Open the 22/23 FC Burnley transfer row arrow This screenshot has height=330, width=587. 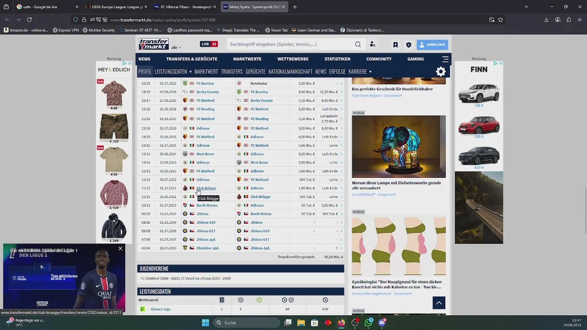(341, 83)
